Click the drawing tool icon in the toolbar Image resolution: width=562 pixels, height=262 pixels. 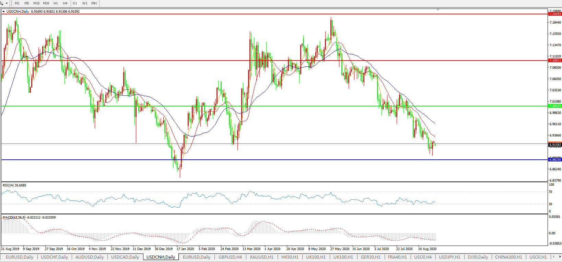[2, 3]
